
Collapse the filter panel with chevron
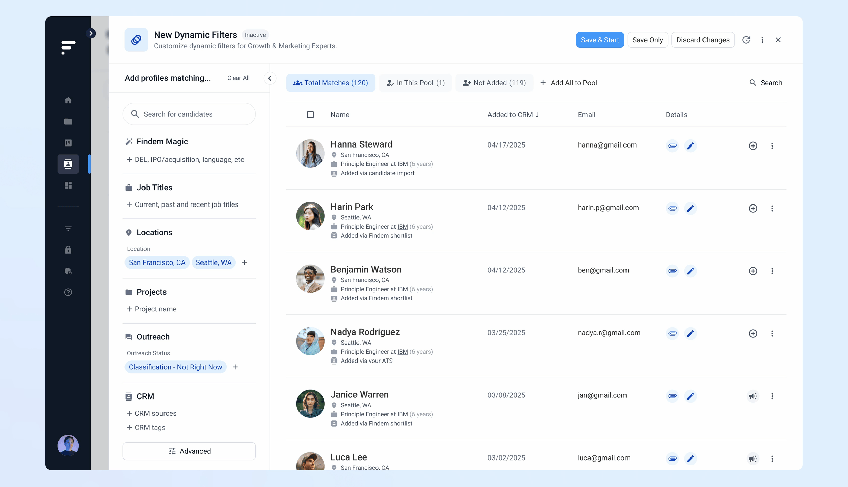pyautogui.click(x=270, y=78)
